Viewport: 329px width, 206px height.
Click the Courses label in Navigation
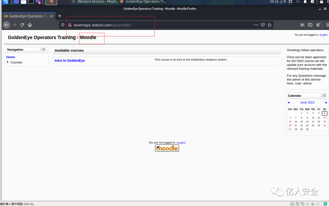(16, 63)
